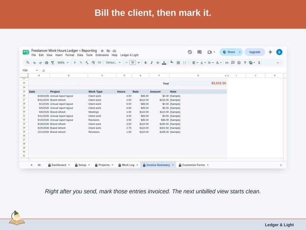Open the Data menu
Screen dimensions: 306x230
(80, 55)
